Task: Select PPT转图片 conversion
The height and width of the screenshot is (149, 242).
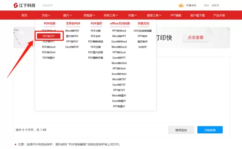Action: 119,106
